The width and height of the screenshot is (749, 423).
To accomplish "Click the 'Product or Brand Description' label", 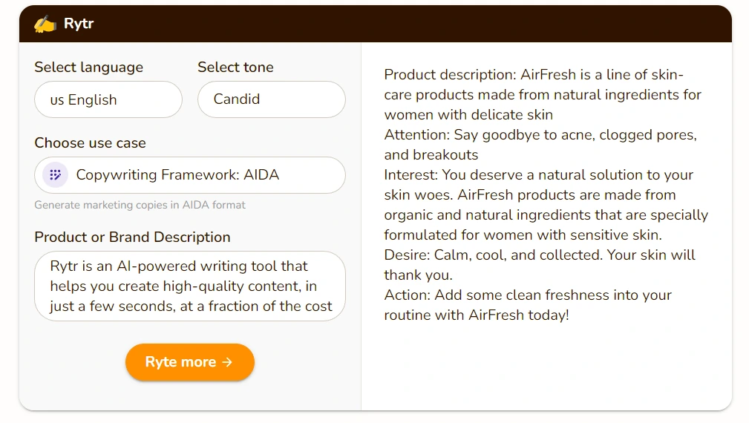I will pyautogui.click(x=132, y=237).
